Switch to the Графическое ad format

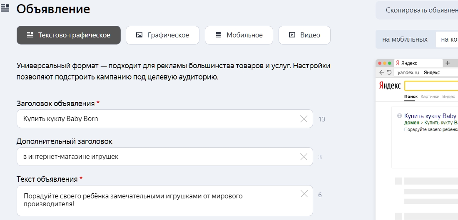click(x=162, y=35)
